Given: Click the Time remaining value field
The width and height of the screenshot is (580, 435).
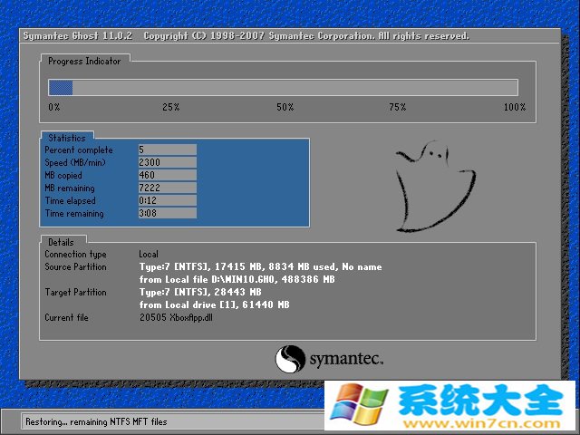Looking at the screenshot, I should 167,213.
